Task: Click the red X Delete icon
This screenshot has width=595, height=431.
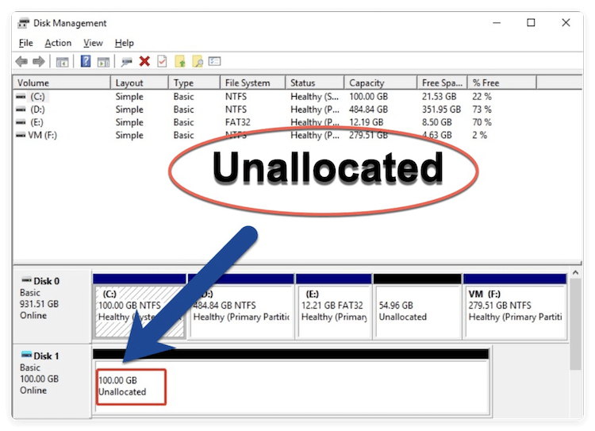Action: (x=144, y=61)
